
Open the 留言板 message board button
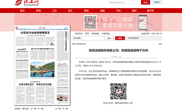157,2
